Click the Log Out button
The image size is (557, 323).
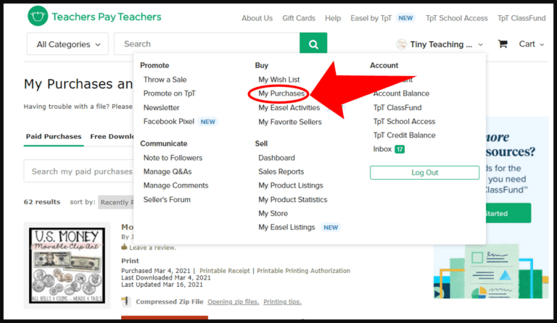pos(424,172)
